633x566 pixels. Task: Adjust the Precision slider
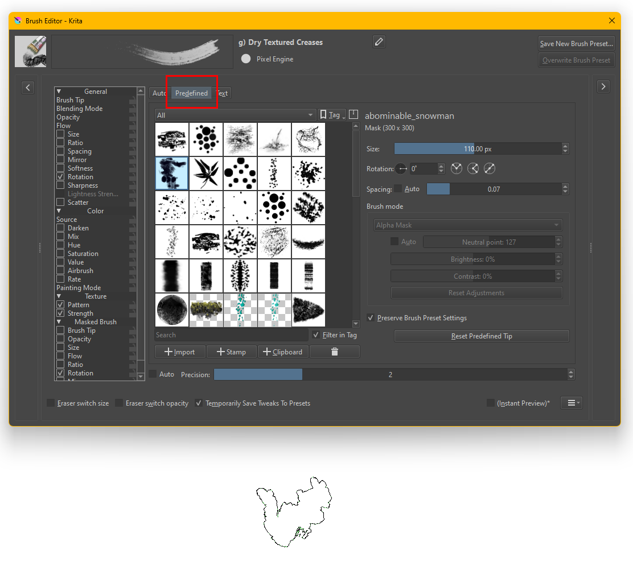(390, 374)
